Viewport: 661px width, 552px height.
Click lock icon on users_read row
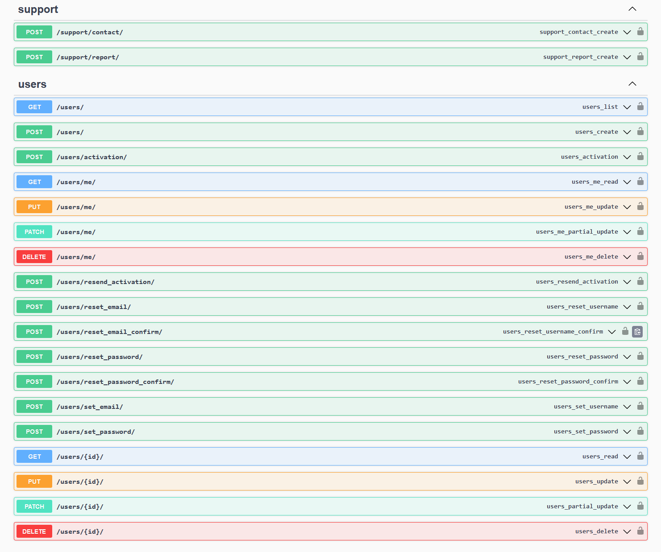pyautogui.click(x=640, y=456)
